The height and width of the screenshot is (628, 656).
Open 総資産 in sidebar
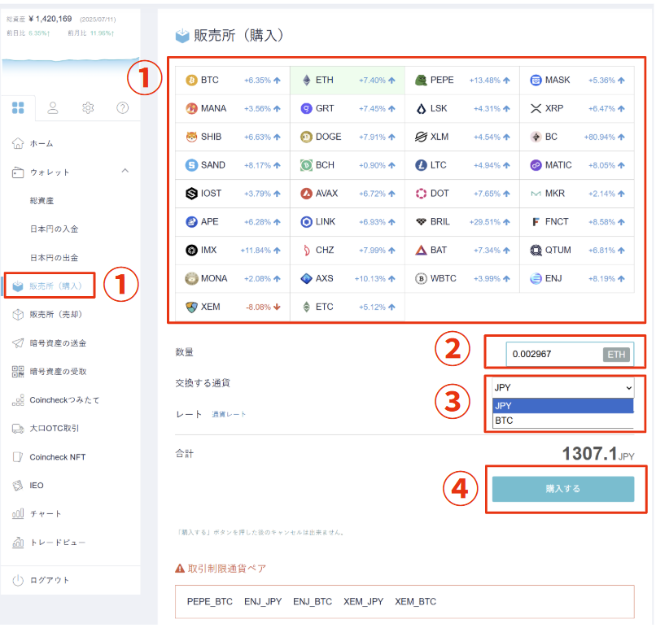click(x=42, y=201)
